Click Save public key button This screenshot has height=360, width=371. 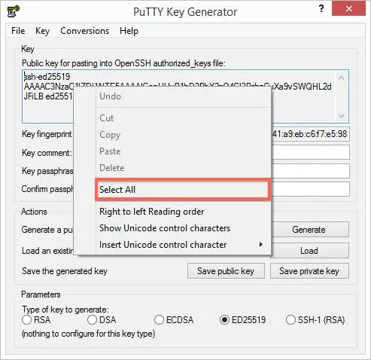click(226, 271)
